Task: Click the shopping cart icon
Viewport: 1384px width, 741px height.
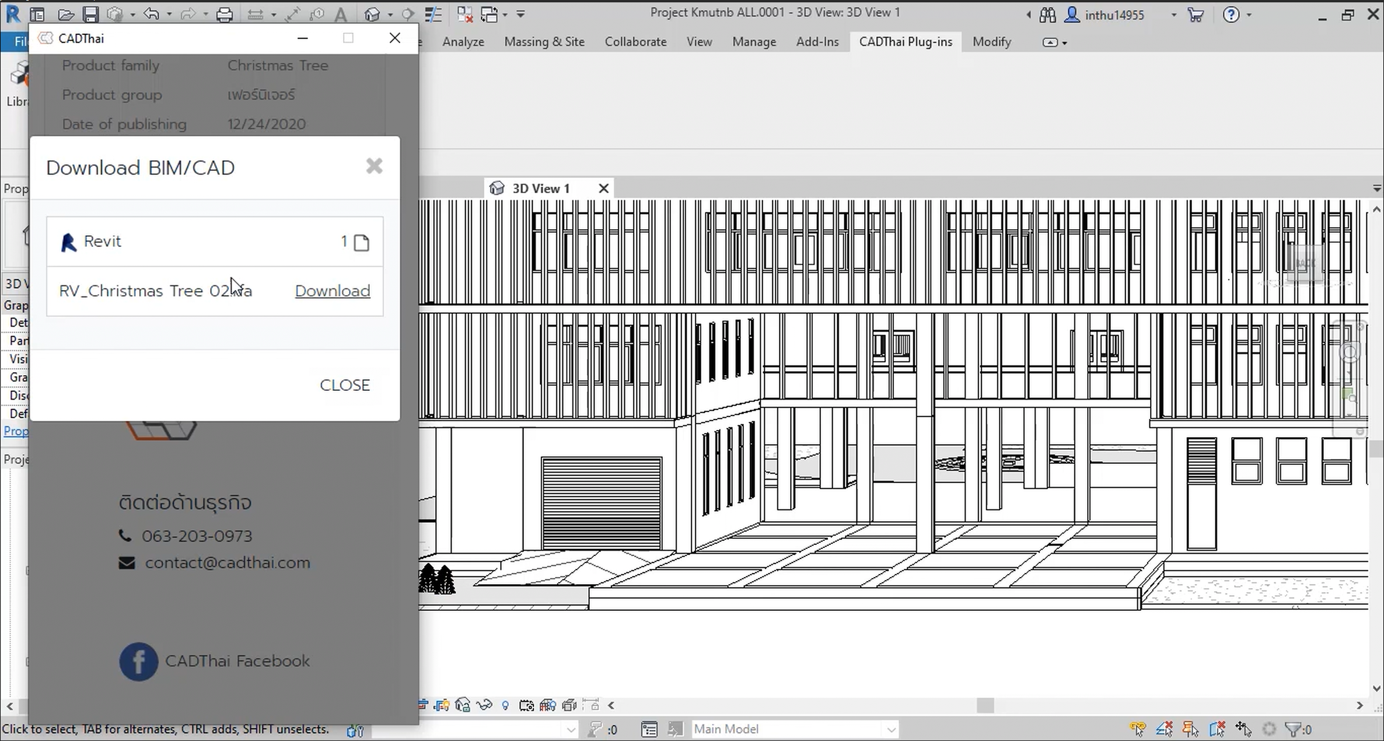Action: coord(1196,15)
